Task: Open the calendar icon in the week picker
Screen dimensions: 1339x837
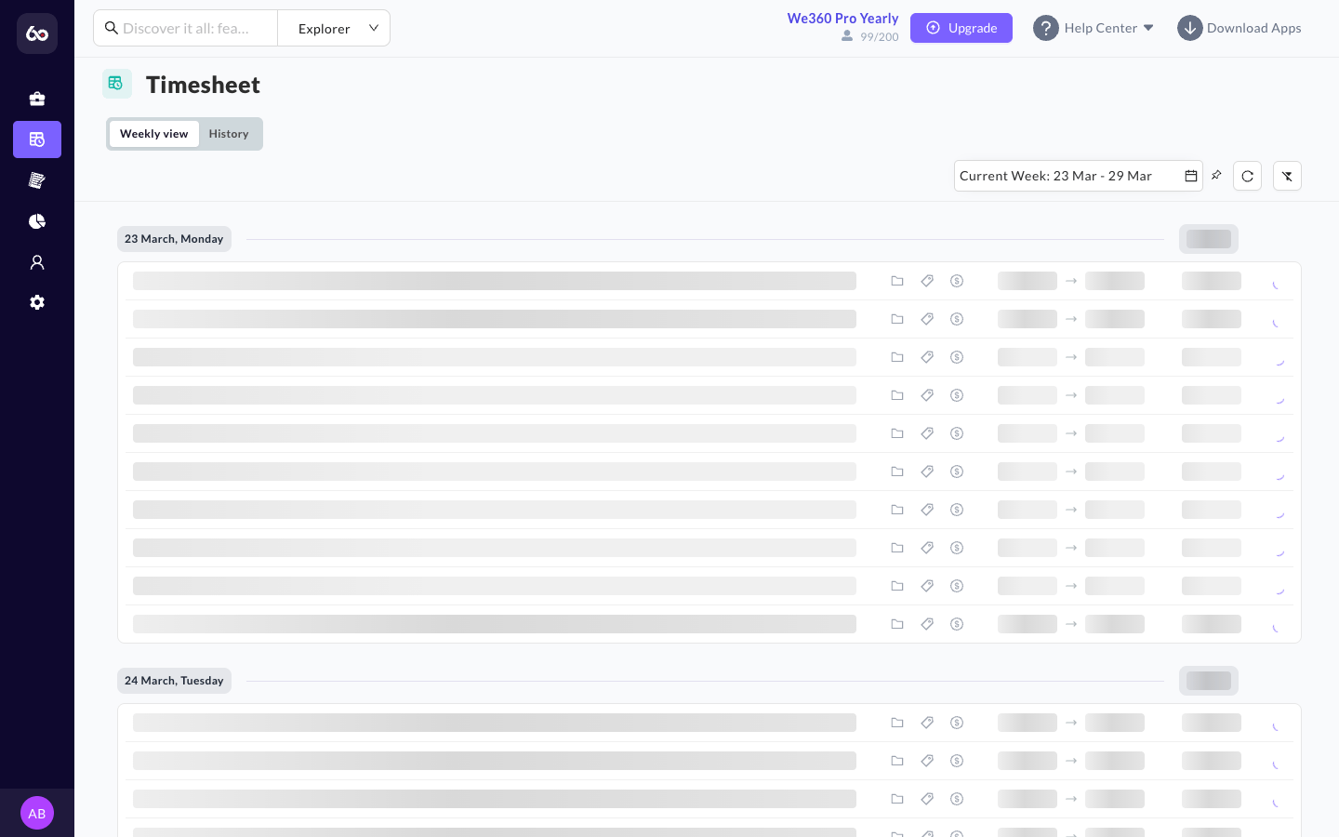Action: pyautogui.click(x=1191, y=176)
